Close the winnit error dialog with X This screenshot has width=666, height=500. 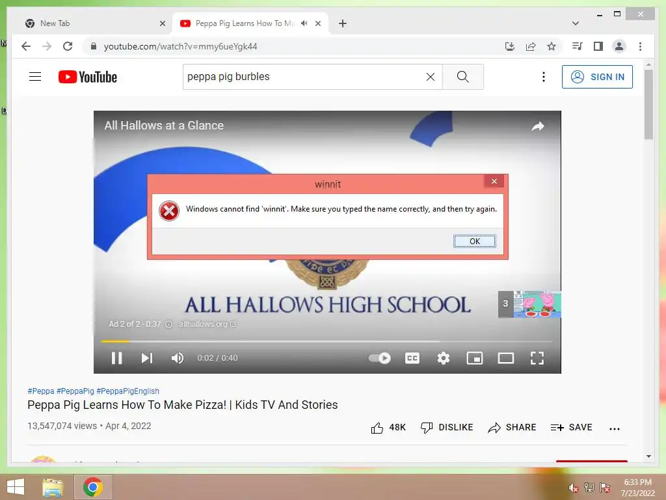pyautogui.click(x=494, y=182)
